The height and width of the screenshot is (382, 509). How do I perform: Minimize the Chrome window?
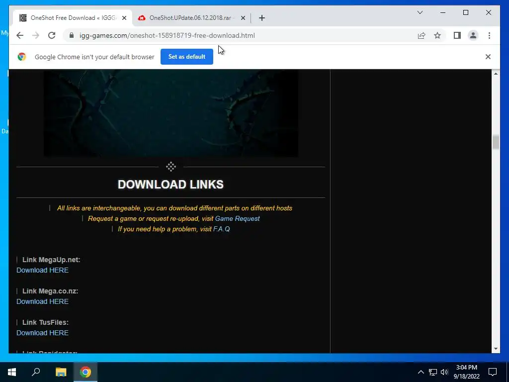[x=443, y=12]
